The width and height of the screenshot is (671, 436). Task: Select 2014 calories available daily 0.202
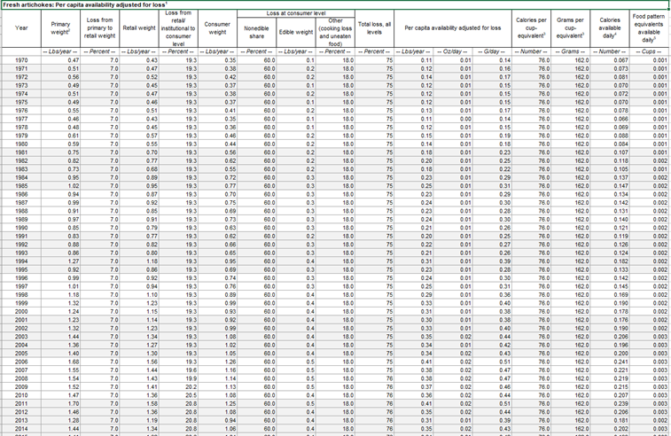click(610, 429)
